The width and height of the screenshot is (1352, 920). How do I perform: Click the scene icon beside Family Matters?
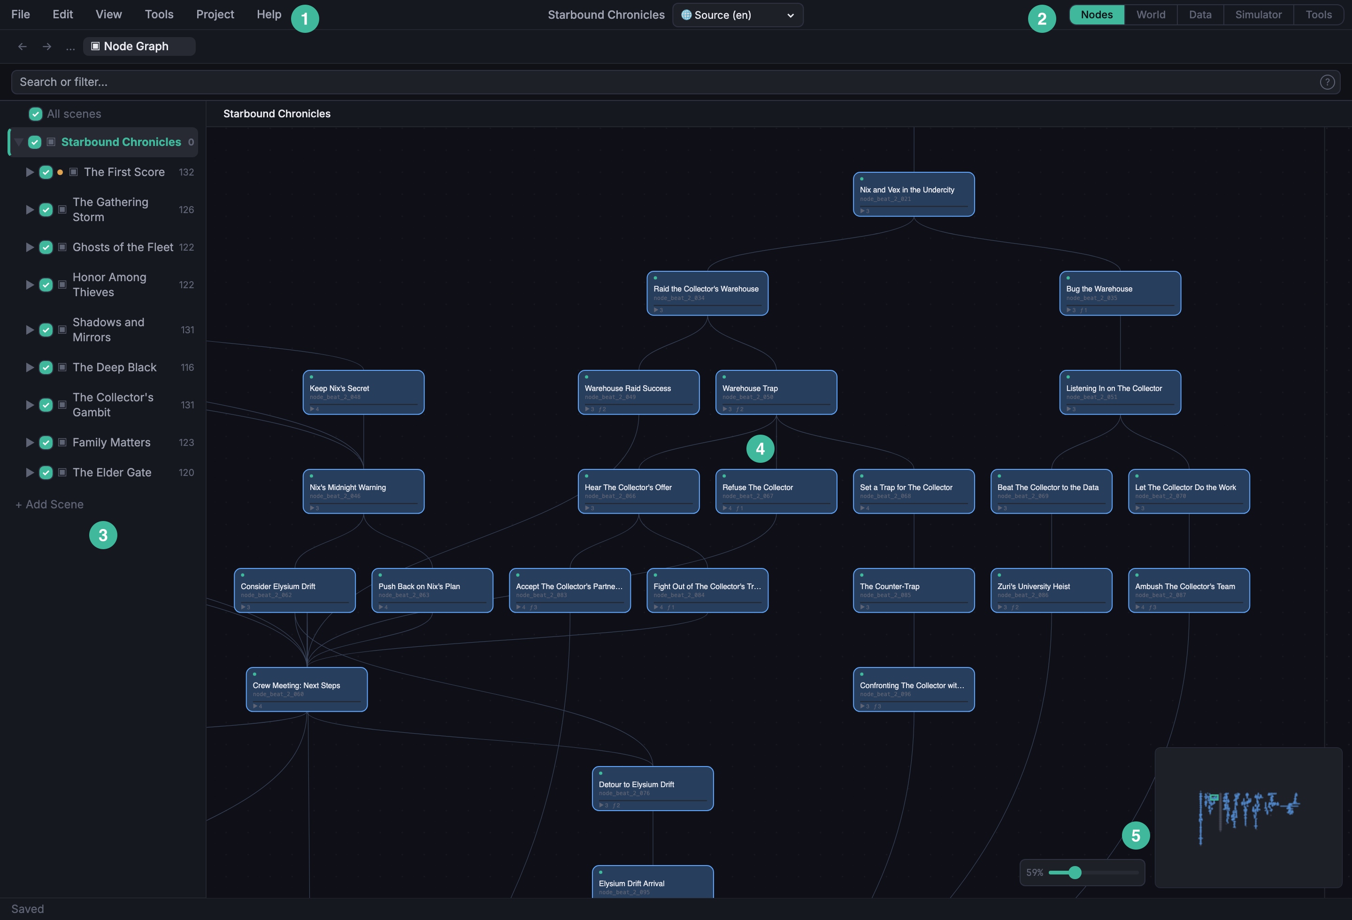pyautogui.click(x=62, y=443)
